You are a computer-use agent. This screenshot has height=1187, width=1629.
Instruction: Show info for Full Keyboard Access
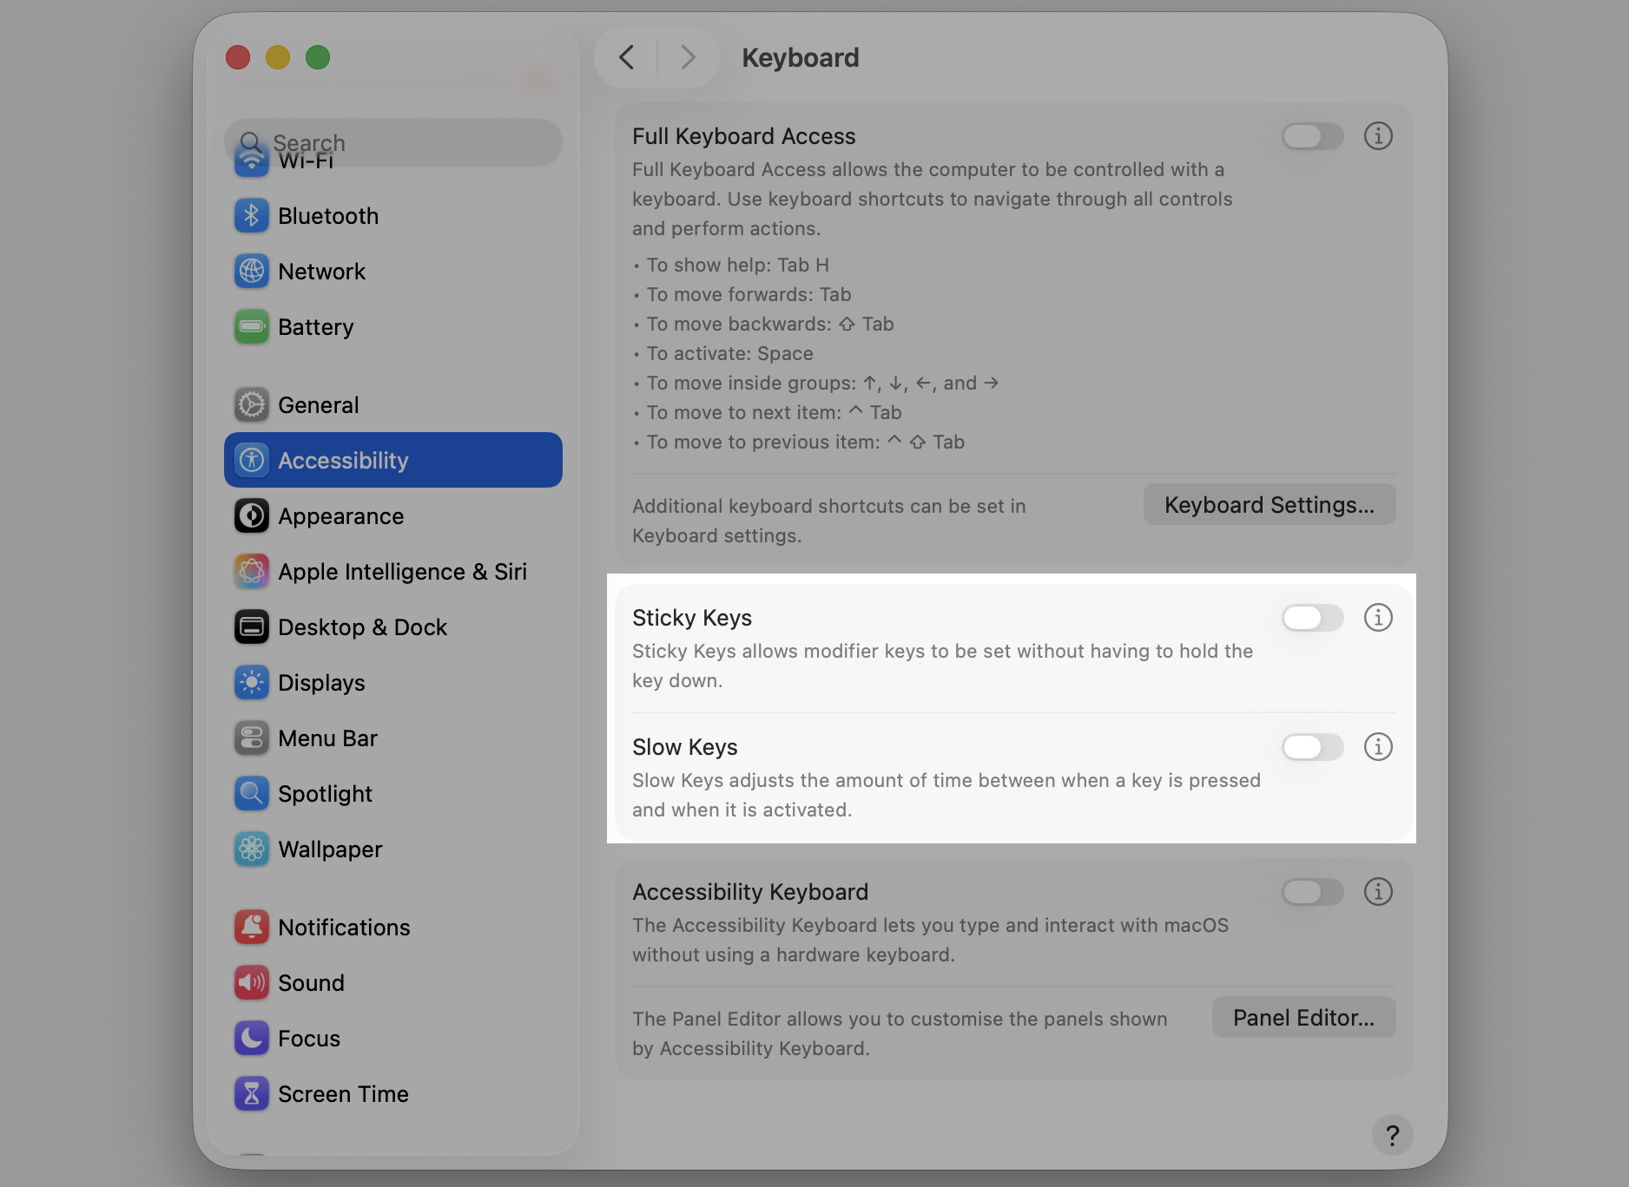1378,136
